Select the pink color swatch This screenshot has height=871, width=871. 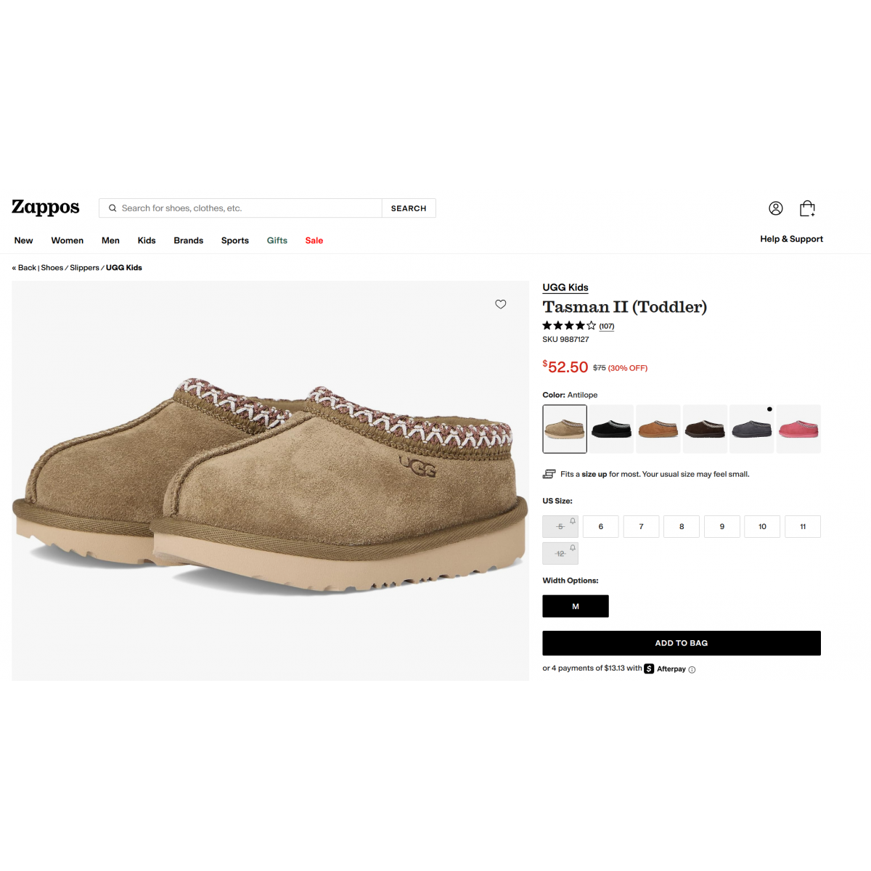point(798,429)
